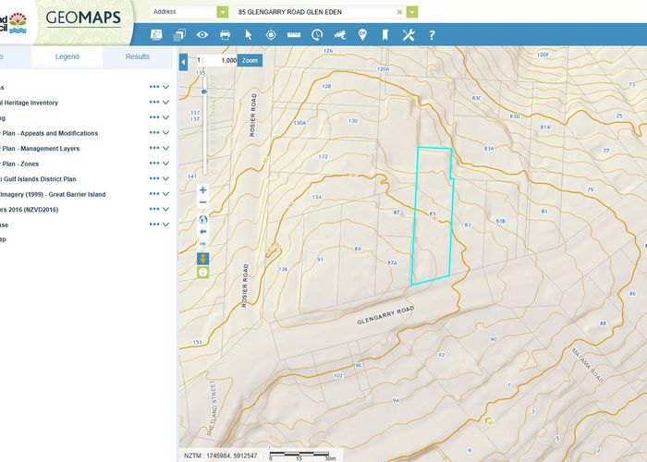Open the ruler Measure tool
The height and width of the screenshot is (462, 647).
tap(294, 35)
